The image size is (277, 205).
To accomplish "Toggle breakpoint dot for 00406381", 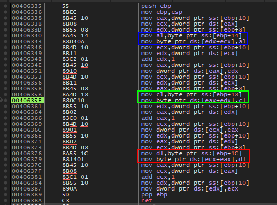I will coord(5,177).
